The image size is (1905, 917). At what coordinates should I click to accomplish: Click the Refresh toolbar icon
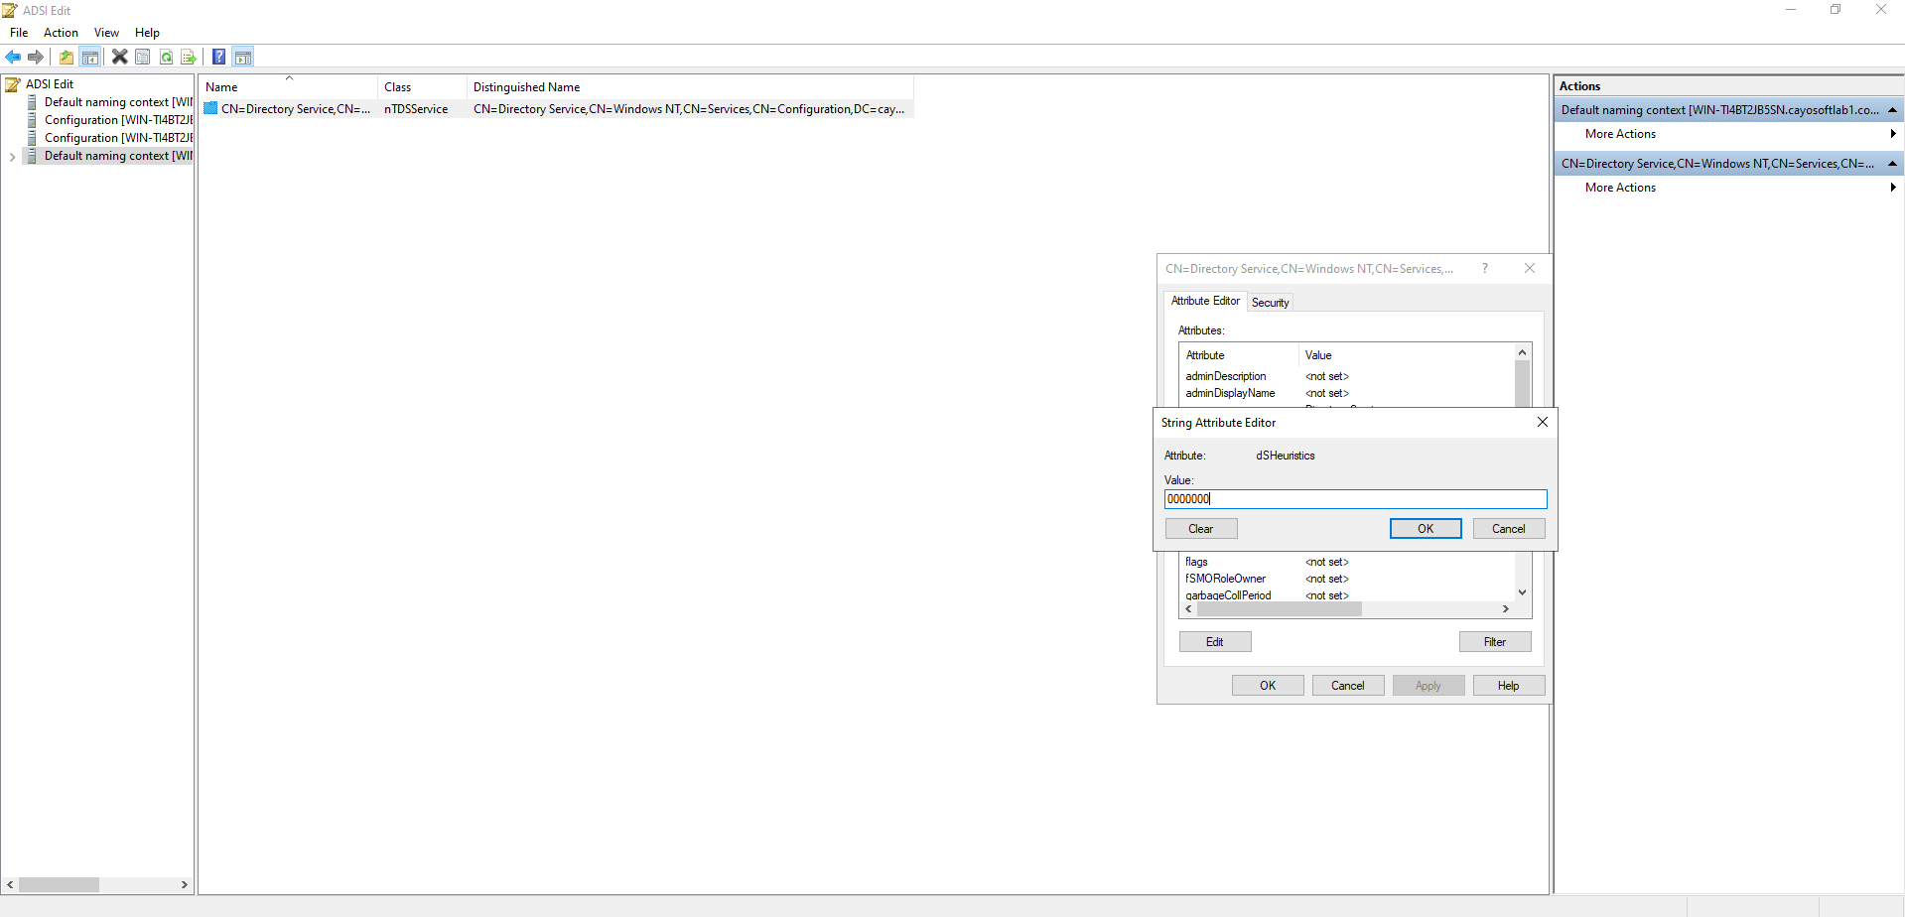[x=166, y=57]
